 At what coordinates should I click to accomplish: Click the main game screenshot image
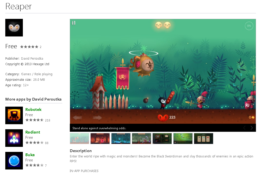[x=163, y=71]
